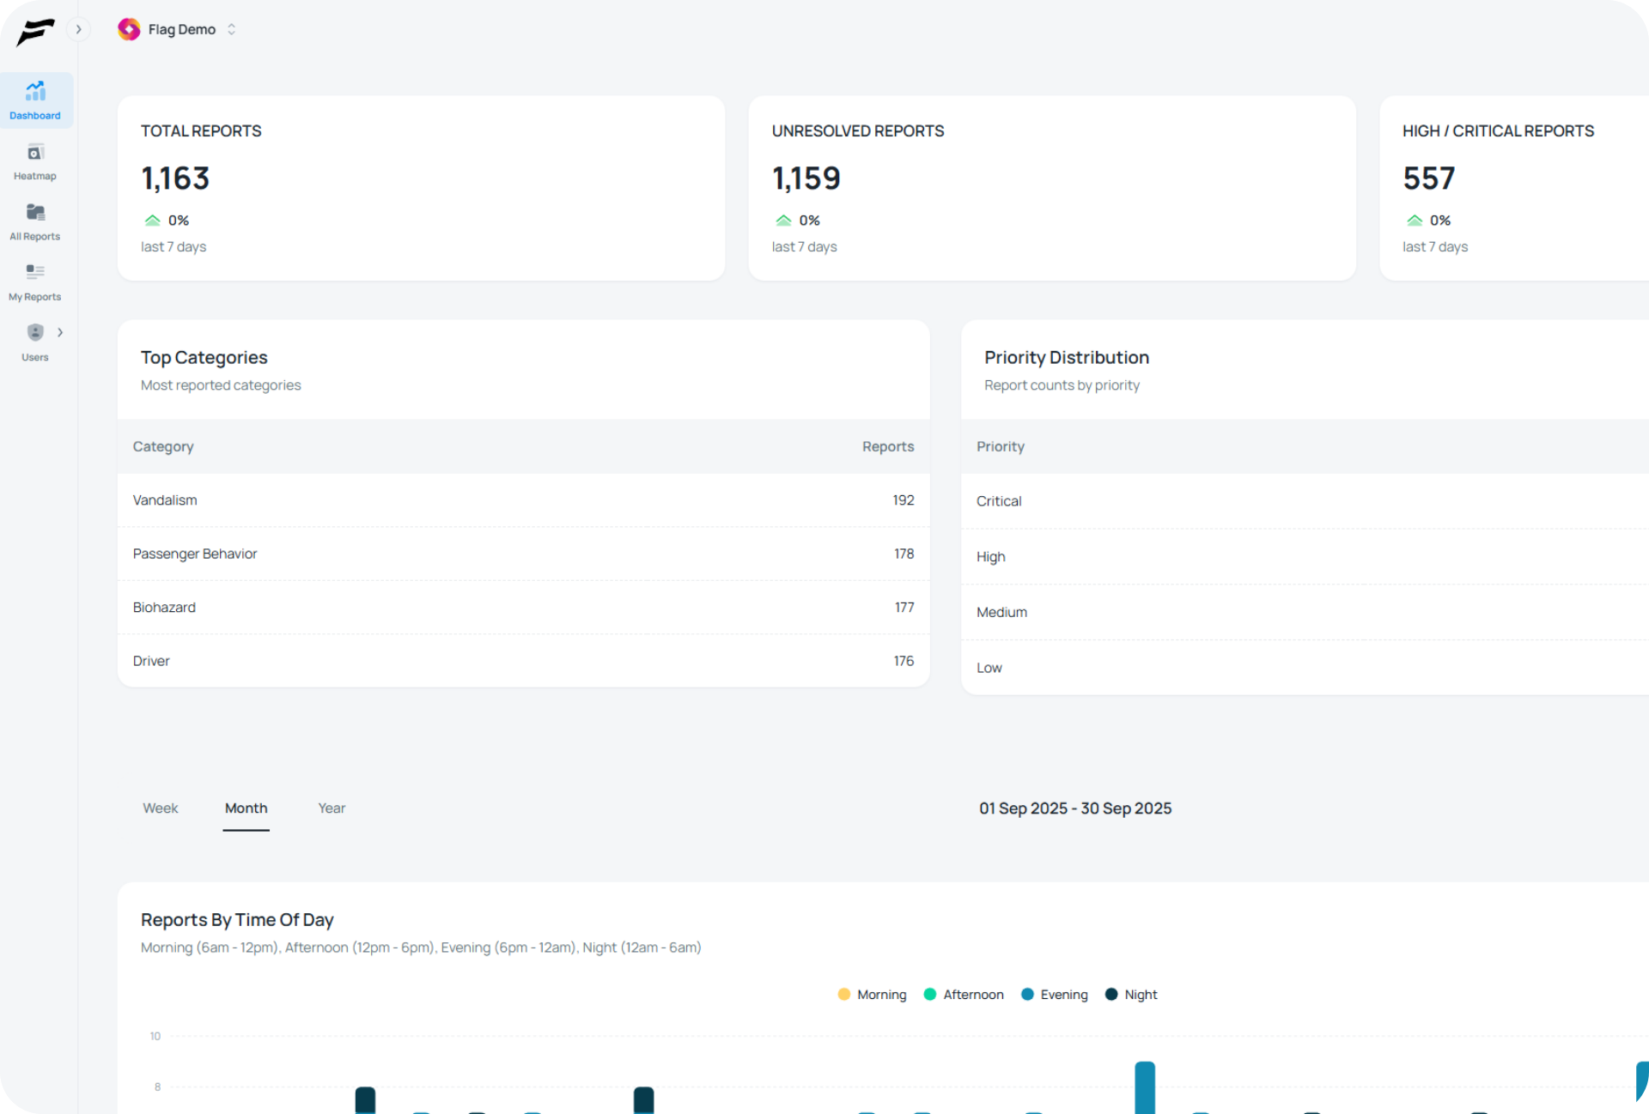The width and height of the screenshot is (1649, 1114).
Task: Expand the Users submenu chevron
Action: (x=60, y=332)
